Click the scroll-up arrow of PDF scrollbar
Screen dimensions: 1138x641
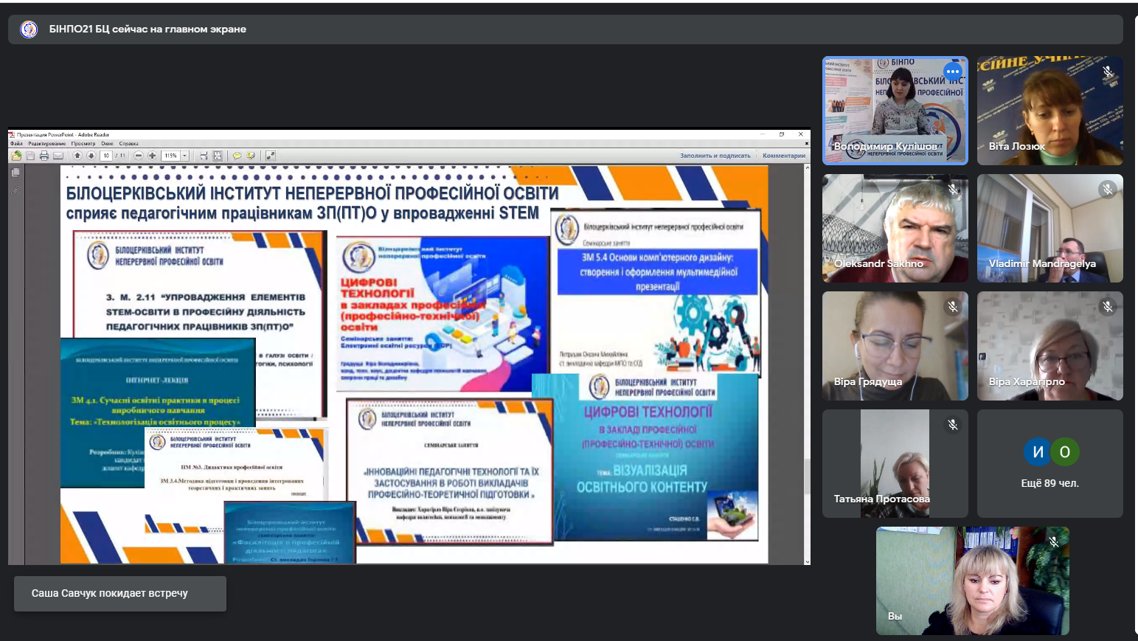[806, 167]
